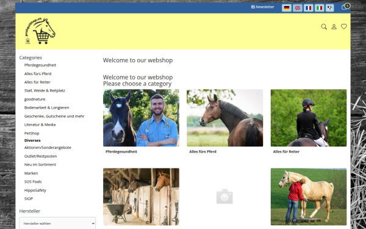Click the horse shopping cart logo
Viewport: 366px width, 229px height.
point(40,31)
